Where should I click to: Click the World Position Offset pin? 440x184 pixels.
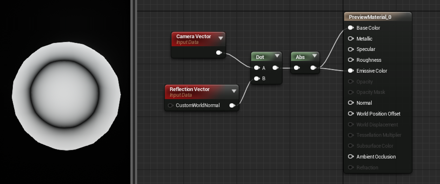(x=351, y=114)
